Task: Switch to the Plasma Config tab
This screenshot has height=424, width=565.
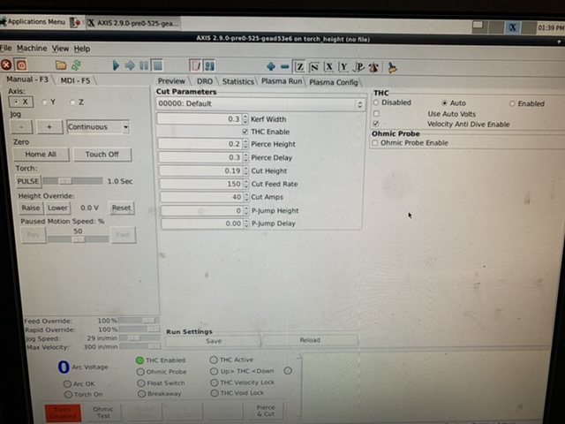Action: coord(334,81)
